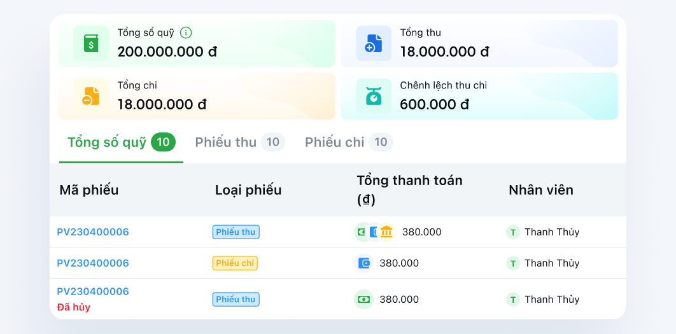Click cash icon in the cancelled voucher row
Screen dimensions: 676x334
(x=364, y=300)
